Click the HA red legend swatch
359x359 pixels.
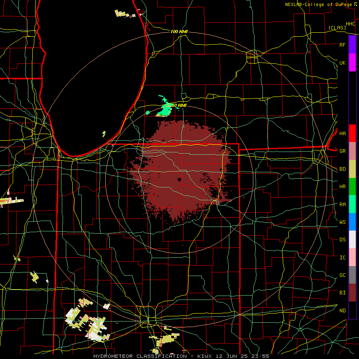click(x=352, y=133)
